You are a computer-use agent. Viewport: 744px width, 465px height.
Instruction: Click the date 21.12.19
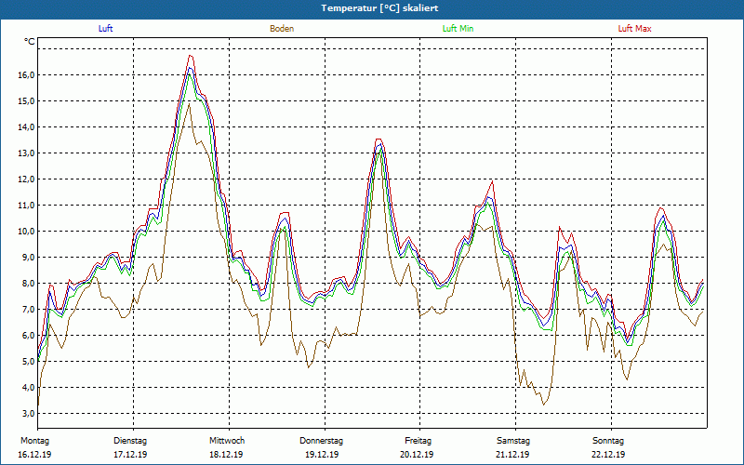click(x=512, y=455)
